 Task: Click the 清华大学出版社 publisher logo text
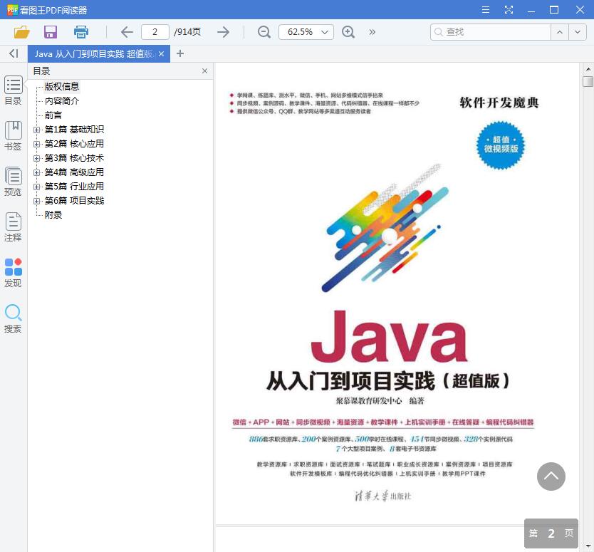point(382,496)
